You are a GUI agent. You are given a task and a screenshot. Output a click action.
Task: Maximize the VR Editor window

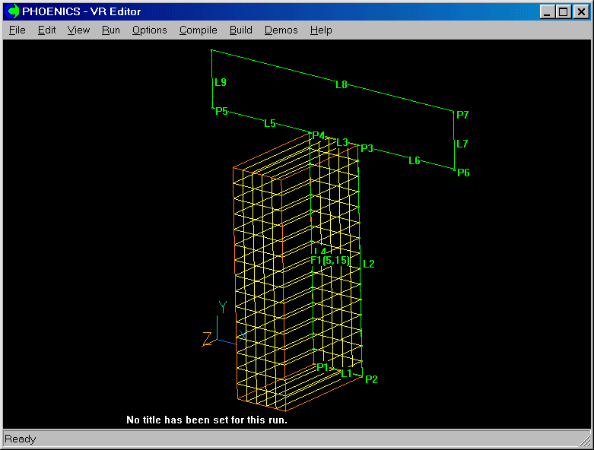coord(563,11)
